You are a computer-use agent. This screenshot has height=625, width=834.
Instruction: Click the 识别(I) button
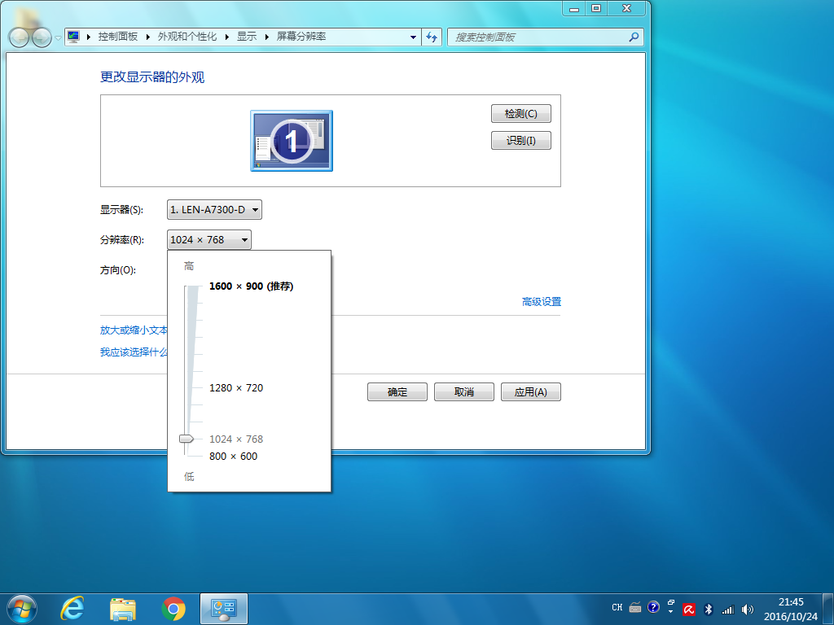(520, 140)
